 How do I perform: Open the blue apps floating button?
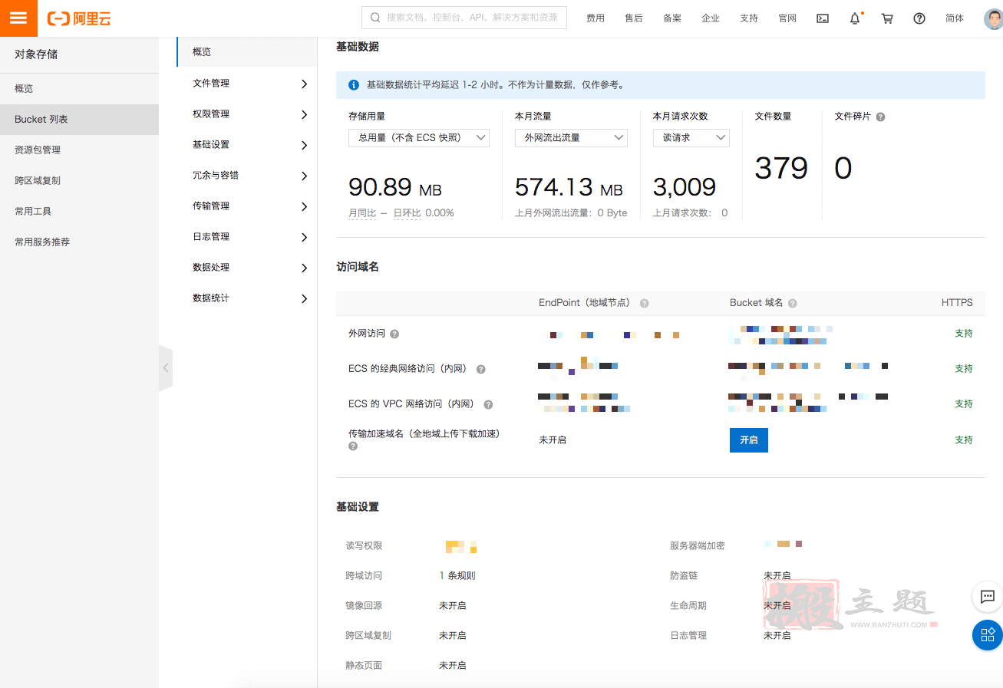[x=988, y=634]
